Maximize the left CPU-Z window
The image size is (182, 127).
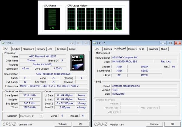click(x=79, y=43)
